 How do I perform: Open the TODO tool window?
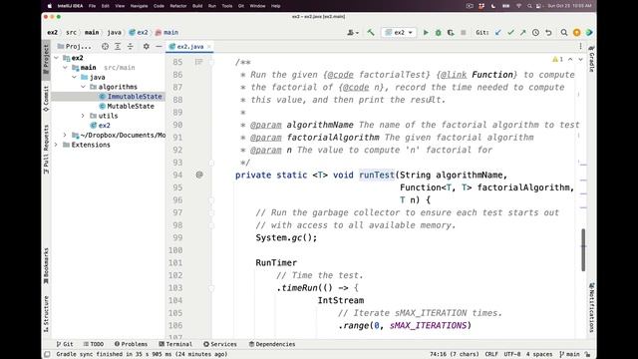94,344
